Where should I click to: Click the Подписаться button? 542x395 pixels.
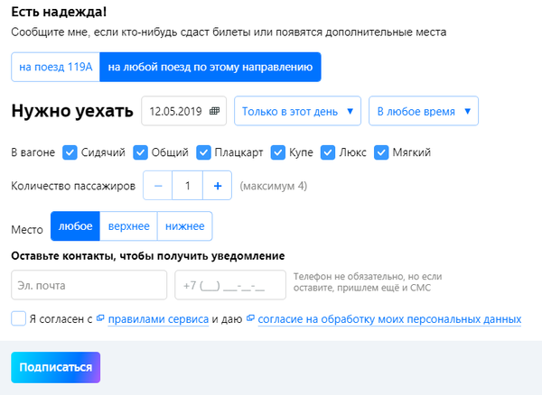(56, 367)
